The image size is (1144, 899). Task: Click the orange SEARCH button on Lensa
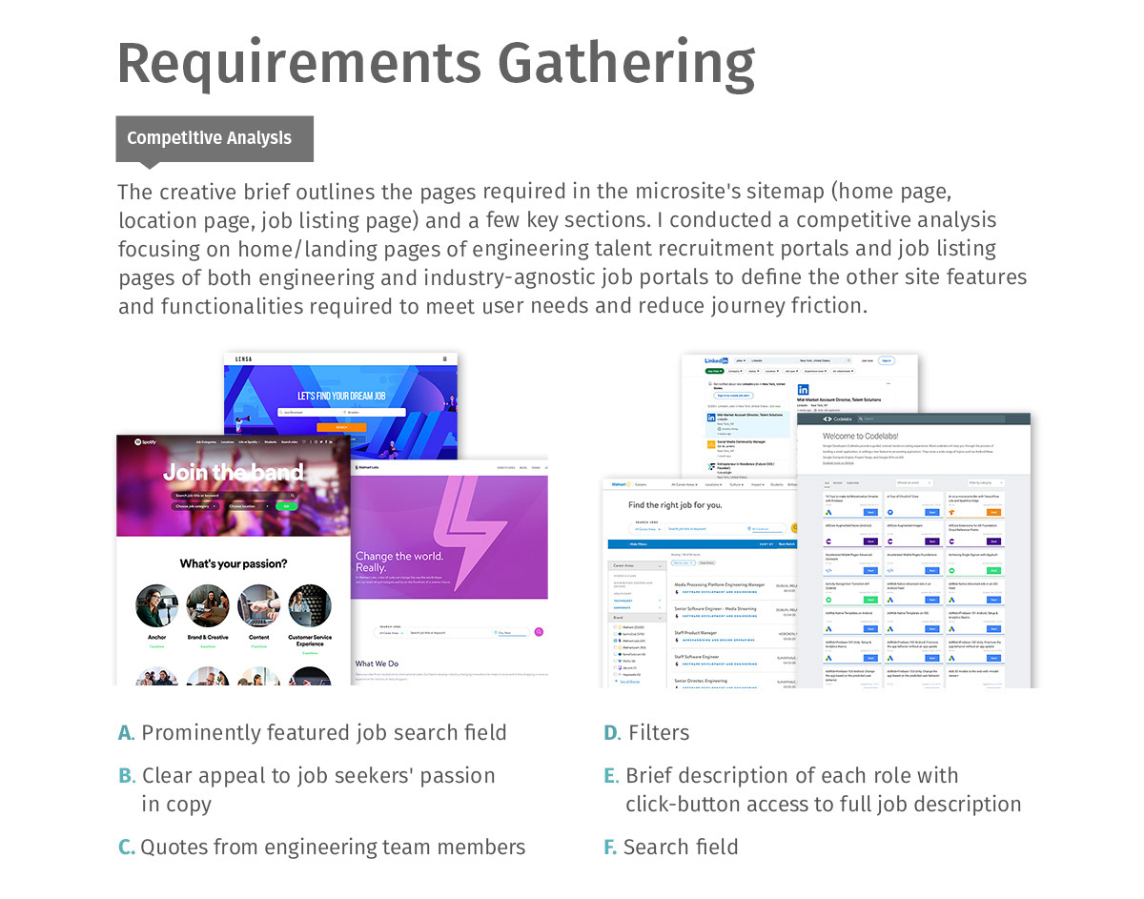(341, 427)
